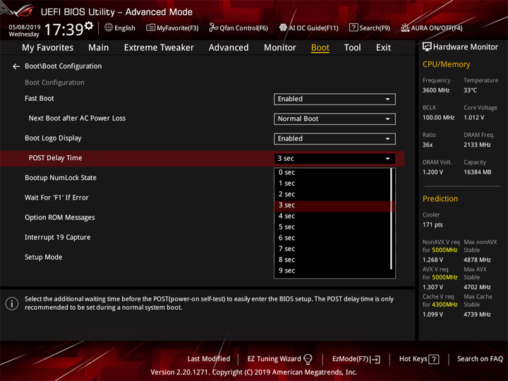This screenshot has width=508, height=381.
Task: Select 4 sec from delay list
Action: 332,216
